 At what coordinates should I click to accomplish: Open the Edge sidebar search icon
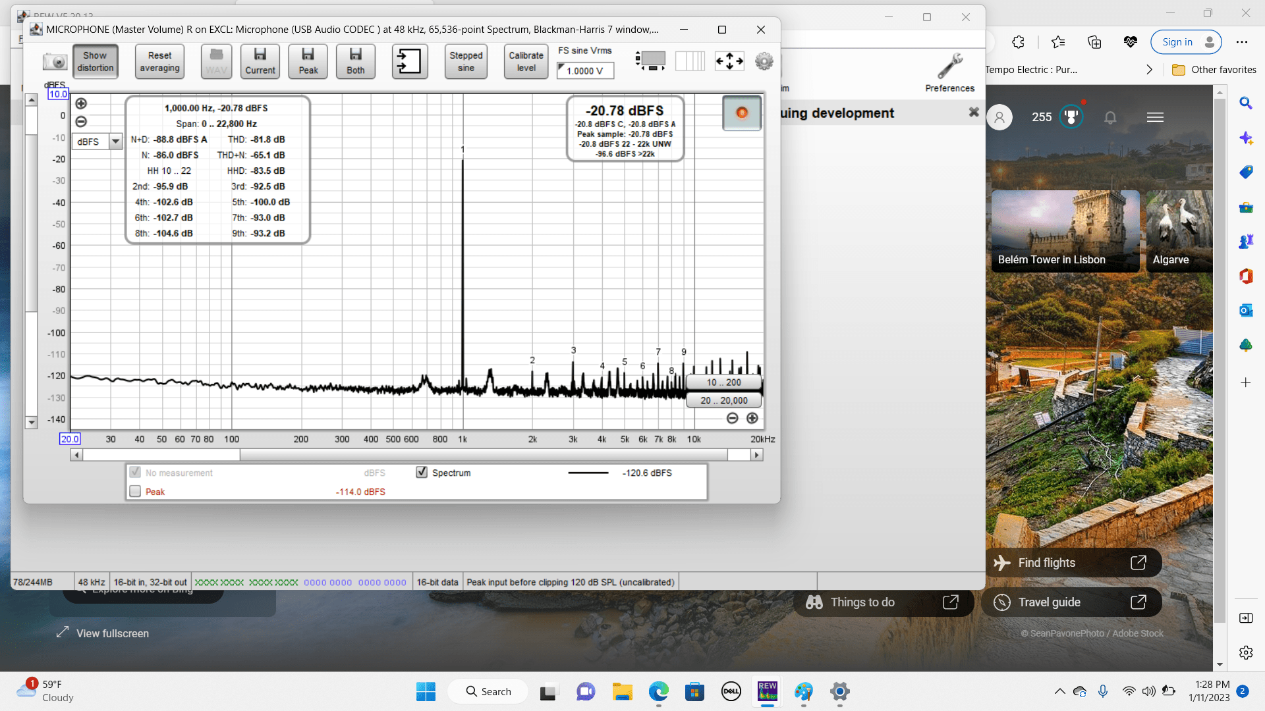tap(1245, 103)
